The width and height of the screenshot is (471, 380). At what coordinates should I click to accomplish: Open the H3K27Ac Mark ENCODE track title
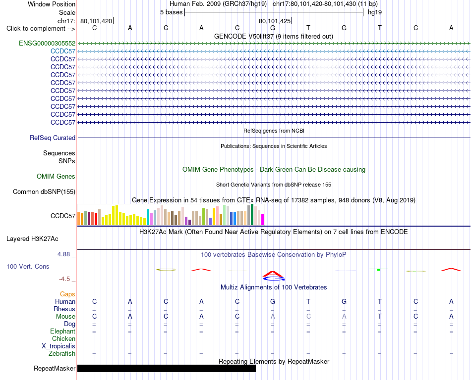point(274,232)
